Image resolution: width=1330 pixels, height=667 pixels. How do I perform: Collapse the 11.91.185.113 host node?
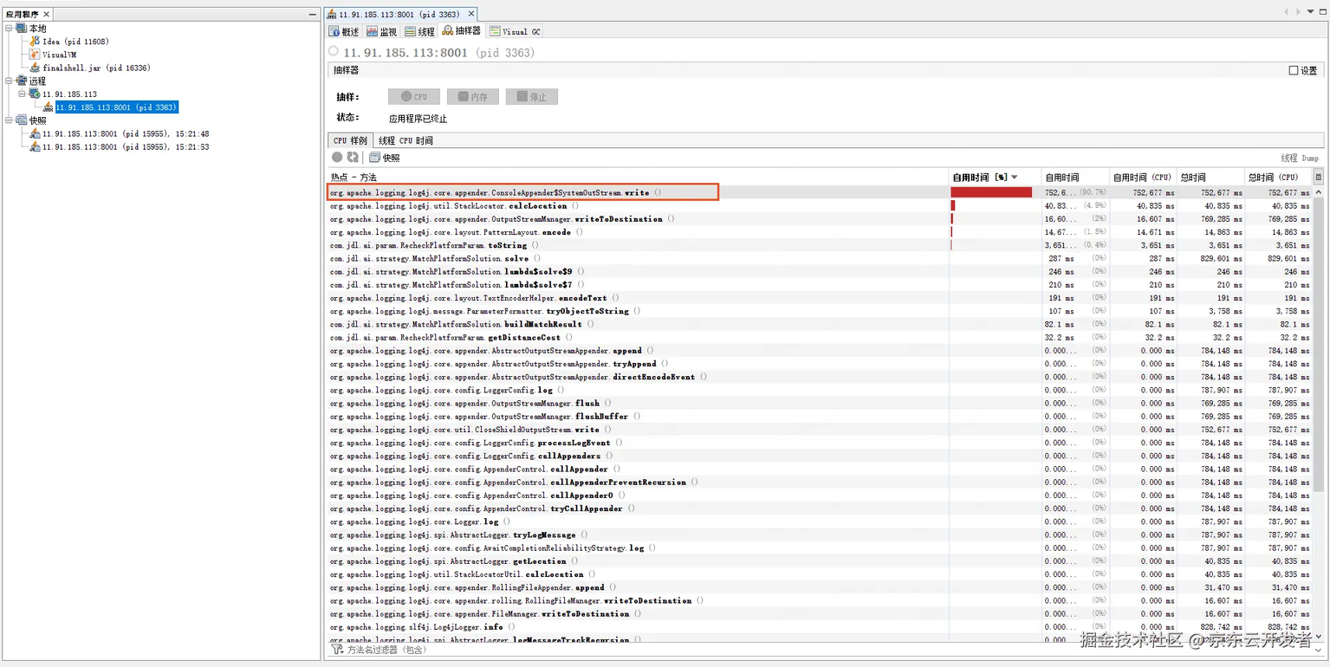point(23,94)
